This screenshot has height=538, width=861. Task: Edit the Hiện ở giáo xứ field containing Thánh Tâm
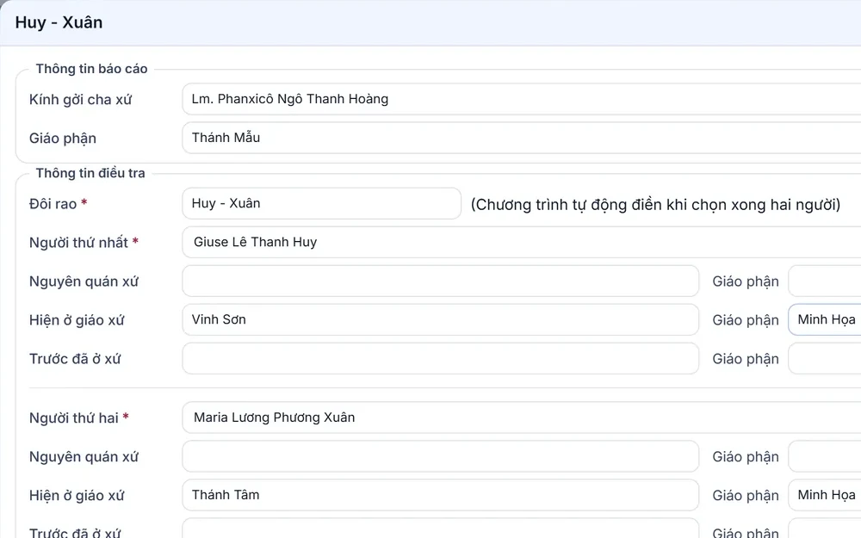pos(440,495)
